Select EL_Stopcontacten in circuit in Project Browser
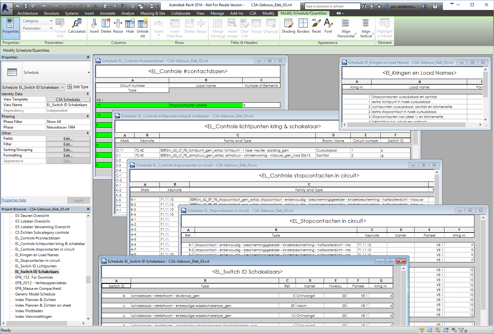This screenshot has height=334, width=494. [37, 261]
